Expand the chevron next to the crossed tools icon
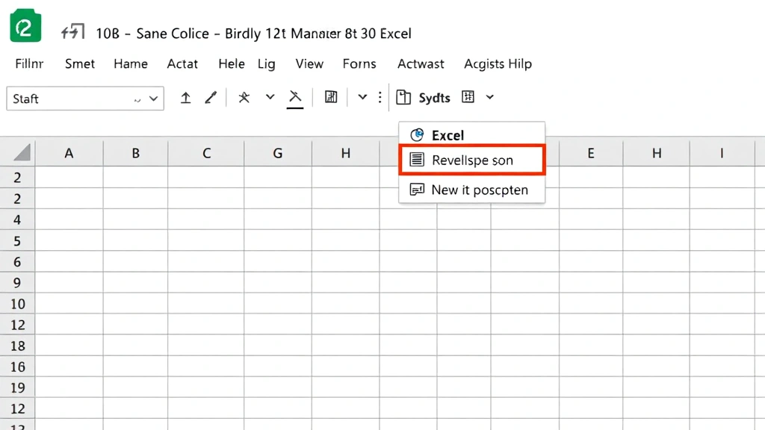The width and height of the screenshot is (765, 430). click(269, 97)
